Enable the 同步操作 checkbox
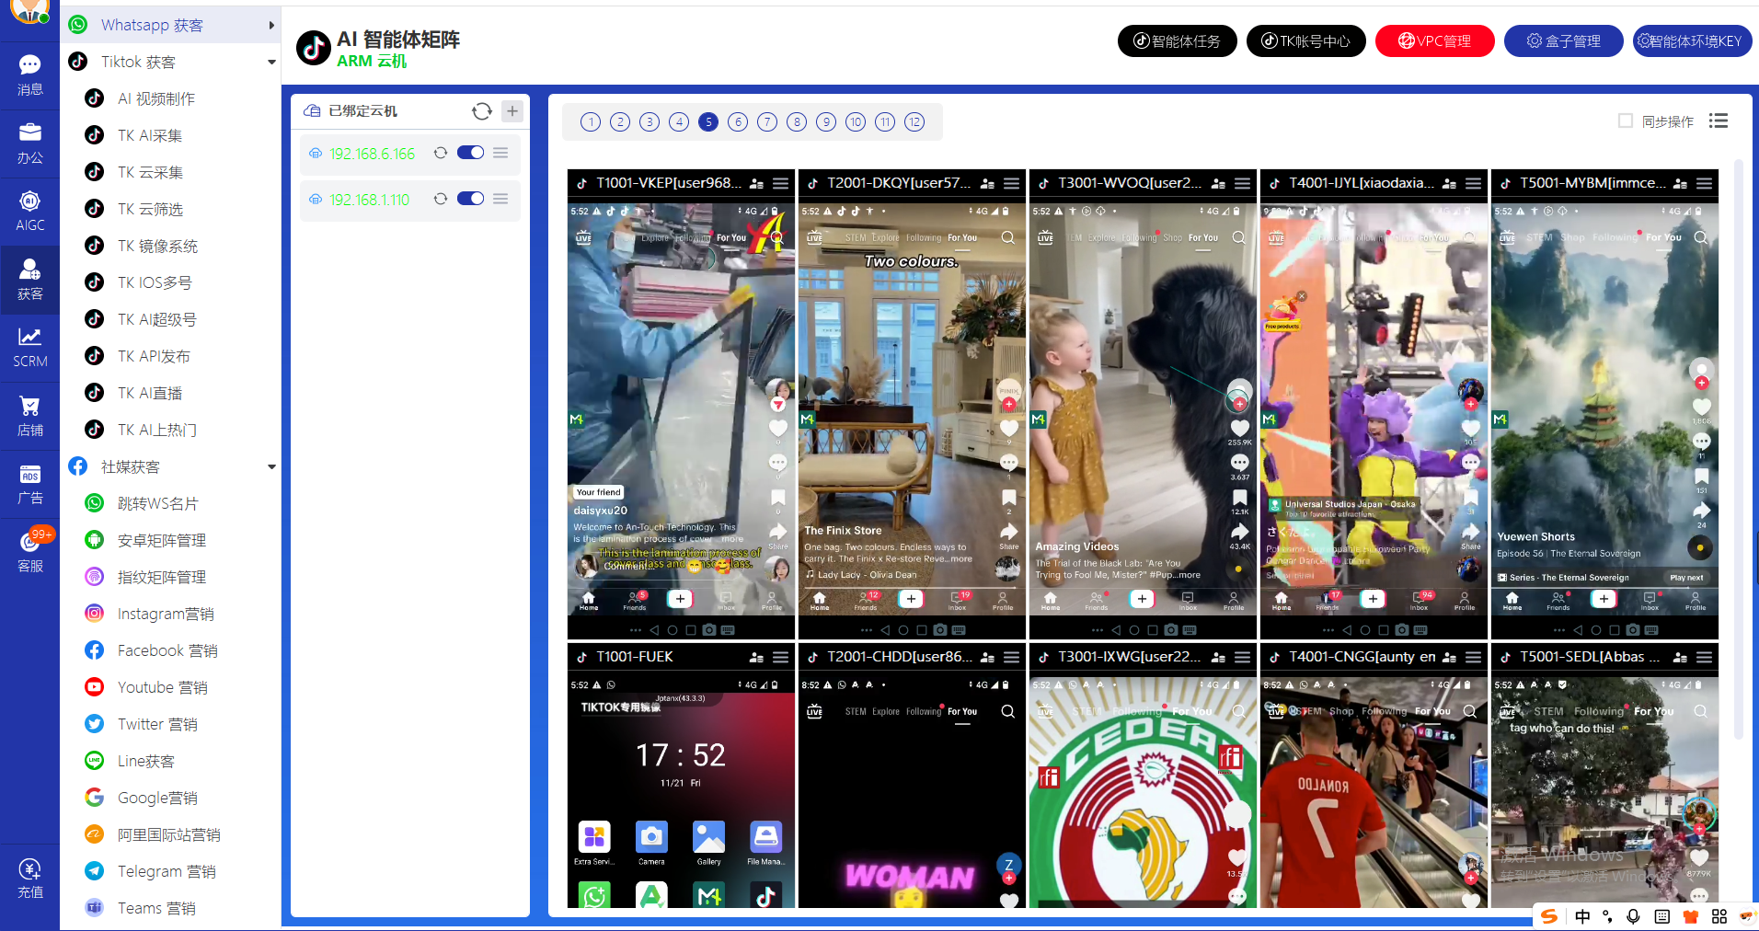 [1626, 121]
